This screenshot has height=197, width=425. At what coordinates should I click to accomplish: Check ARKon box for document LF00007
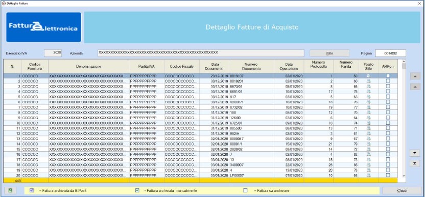click(x=388, y=175)
